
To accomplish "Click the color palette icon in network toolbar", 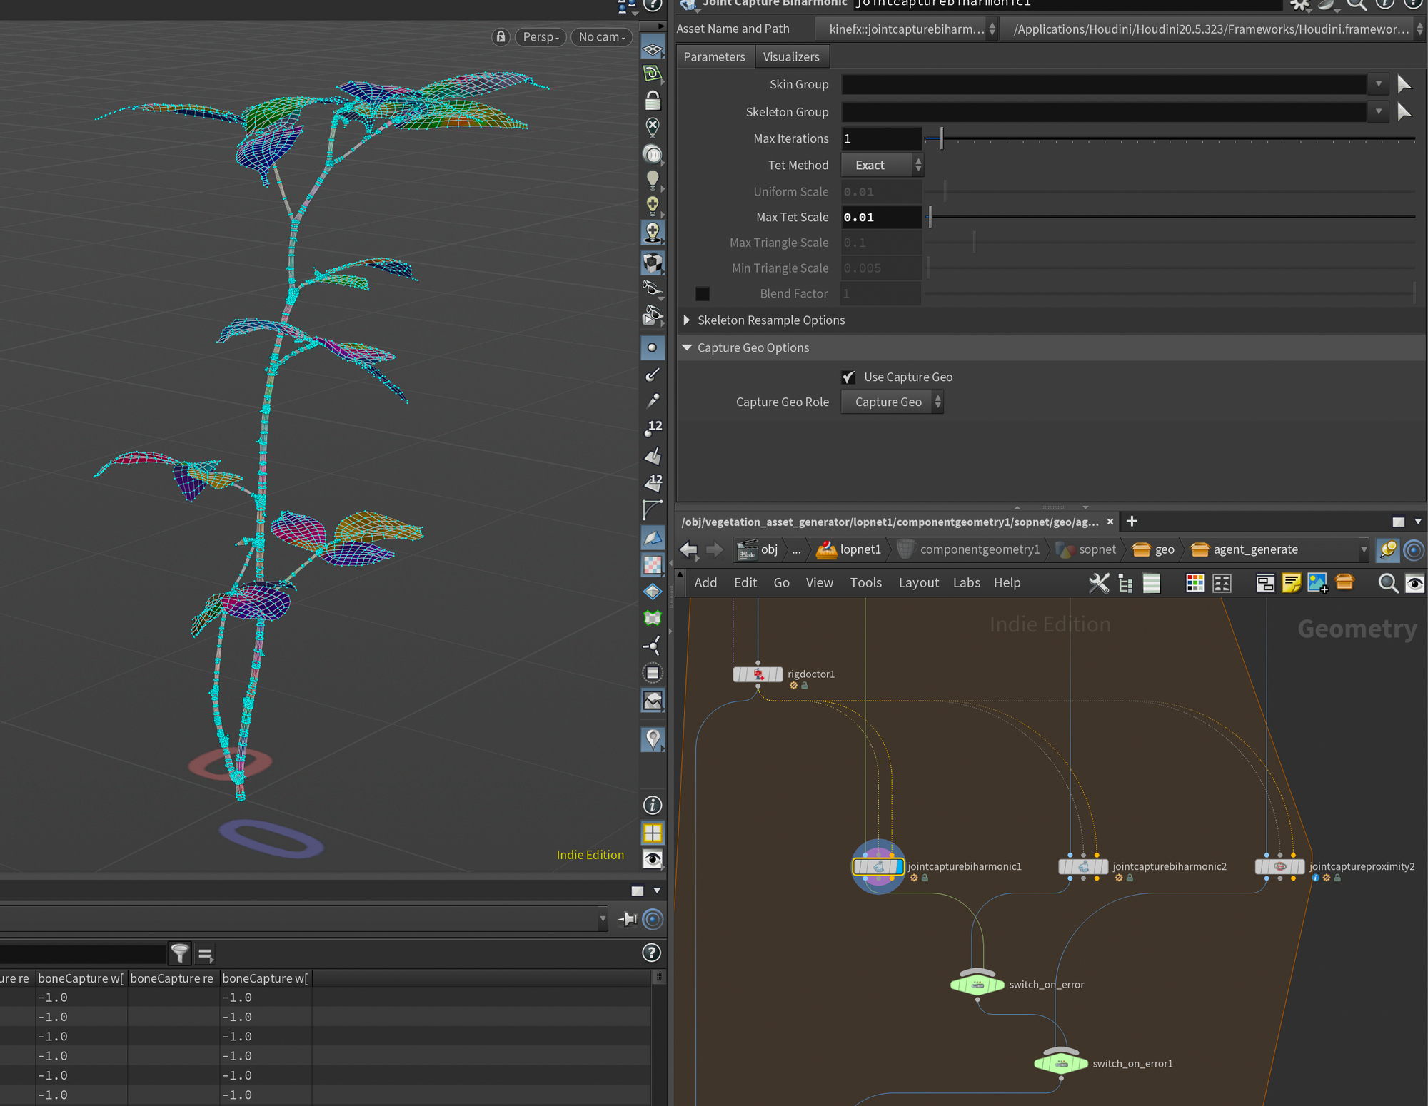I will coord(1195,583).
